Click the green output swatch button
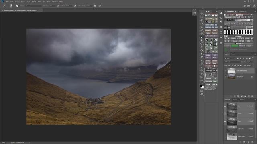This screenshot has width=257, height=144. point(235,46)
